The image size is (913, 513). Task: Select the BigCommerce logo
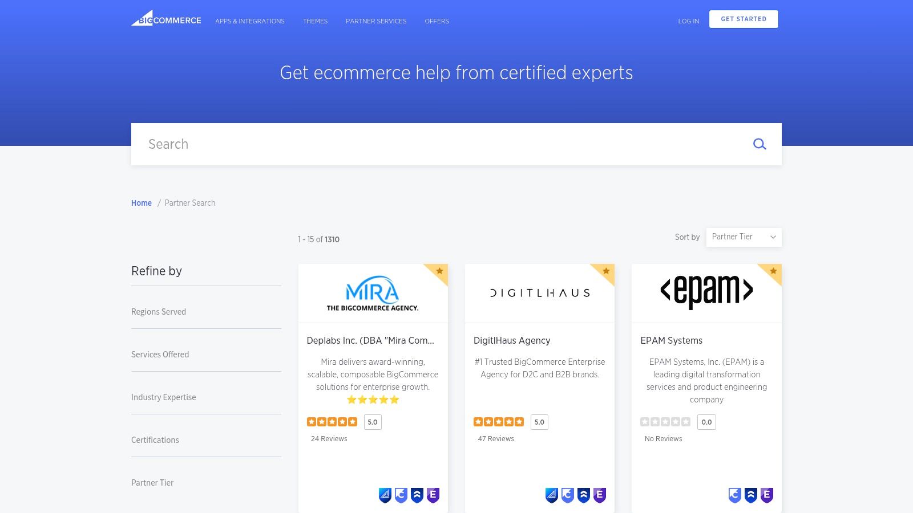[166, 19]
